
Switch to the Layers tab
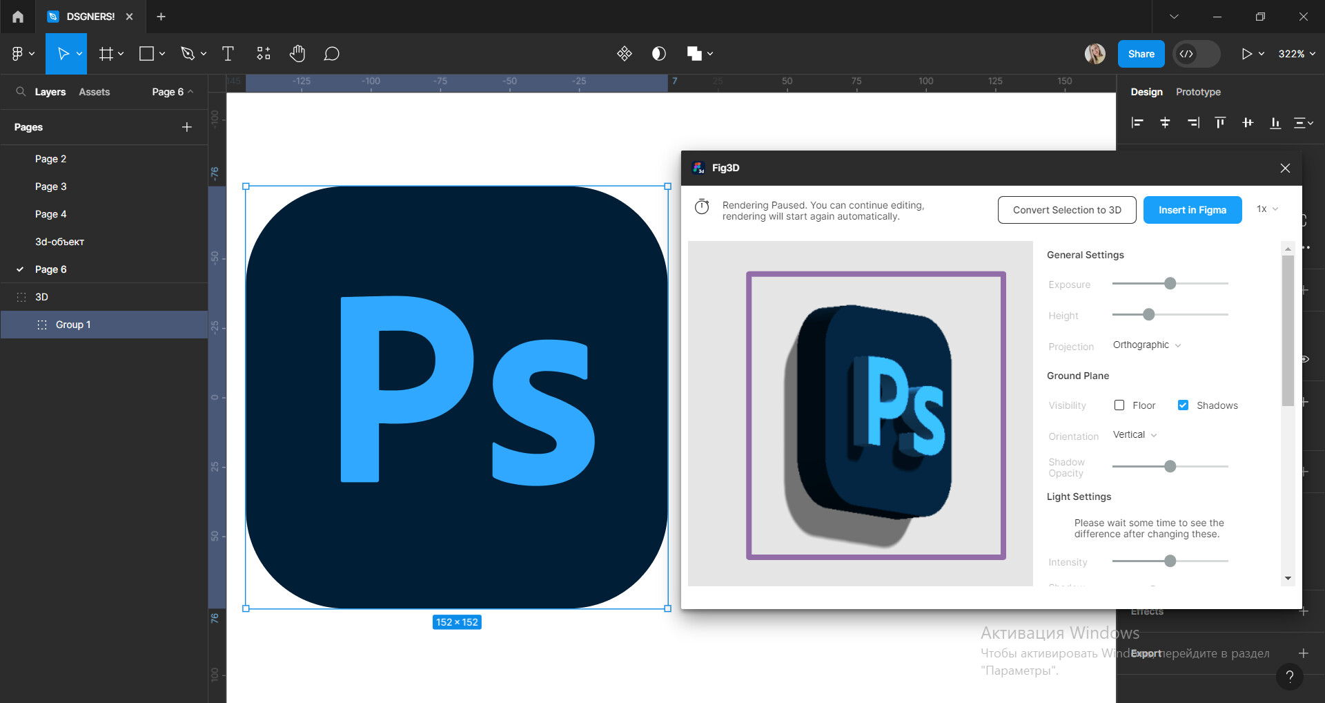pyautogui.click(x=50, y=92)
